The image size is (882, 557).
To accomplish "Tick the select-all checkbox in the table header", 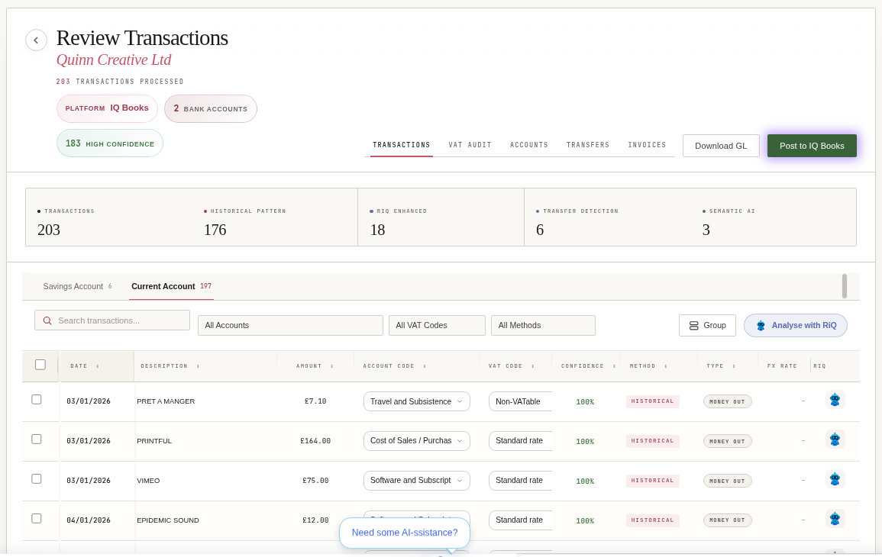I will click(40, 365).
